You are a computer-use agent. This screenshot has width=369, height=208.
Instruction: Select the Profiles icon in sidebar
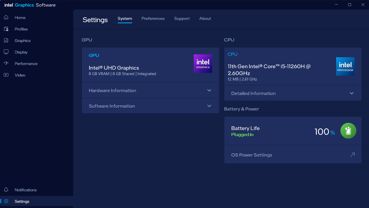[x=6, y=29]
